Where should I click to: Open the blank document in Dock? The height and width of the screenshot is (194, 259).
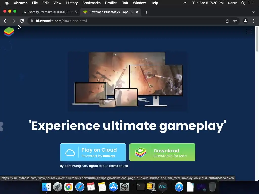tap(190, 187)
